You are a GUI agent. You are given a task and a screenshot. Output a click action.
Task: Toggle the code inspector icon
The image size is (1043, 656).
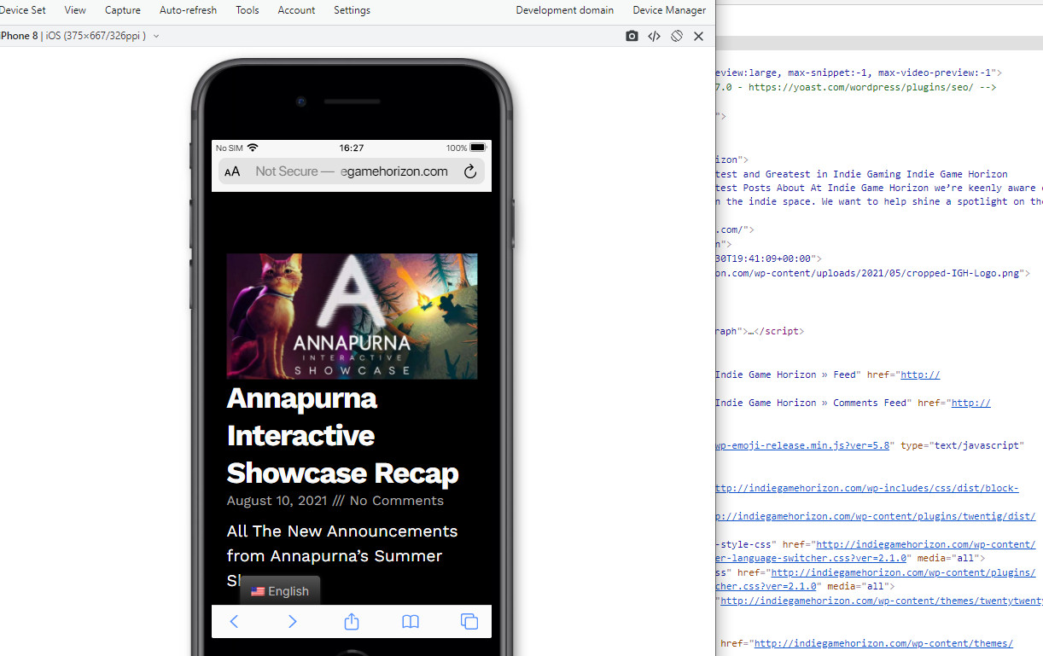pos(654,36)
